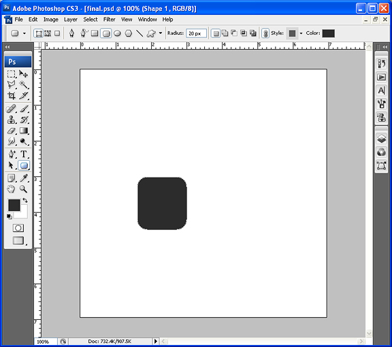This screenshot has height=347, width=392.
Task: Select the Hand tool
Action: click(x=12, y=189)
